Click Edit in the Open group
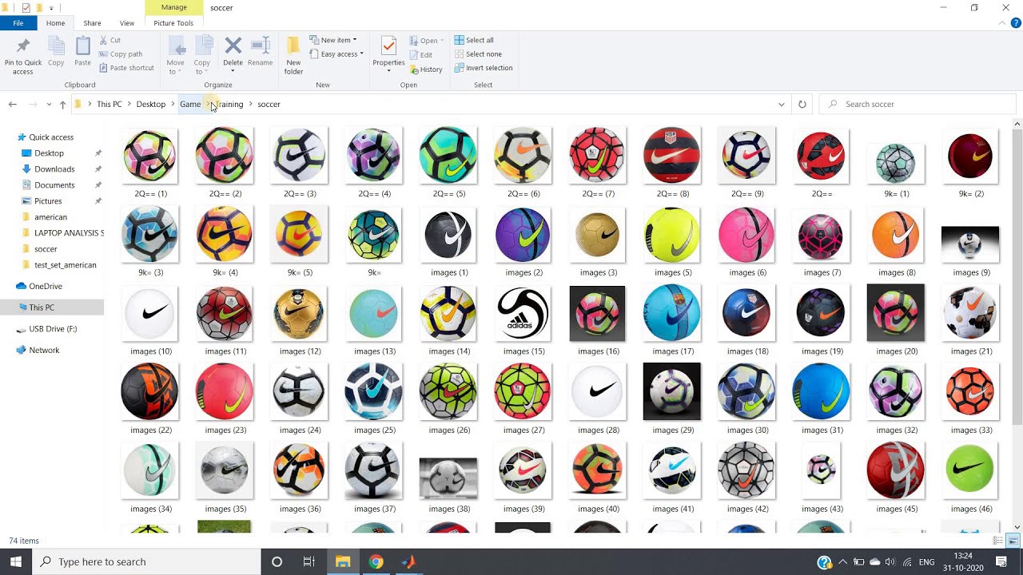Viewport: 1023px width, 575px height. 420,54
